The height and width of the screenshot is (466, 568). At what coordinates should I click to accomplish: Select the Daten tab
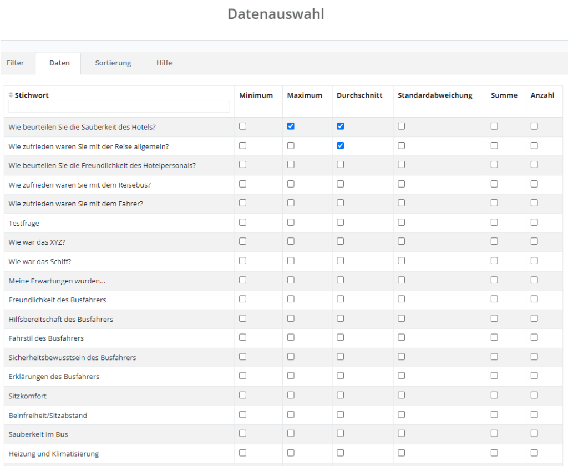(59, 63)
